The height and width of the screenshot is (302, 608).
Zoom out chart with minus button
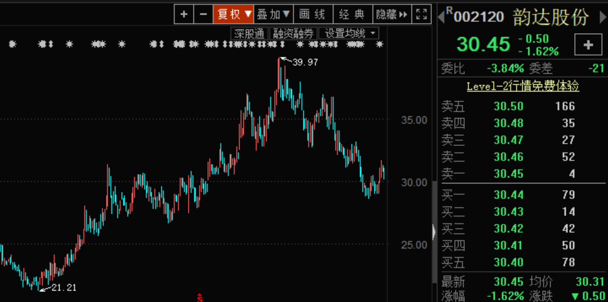point(203,14)
